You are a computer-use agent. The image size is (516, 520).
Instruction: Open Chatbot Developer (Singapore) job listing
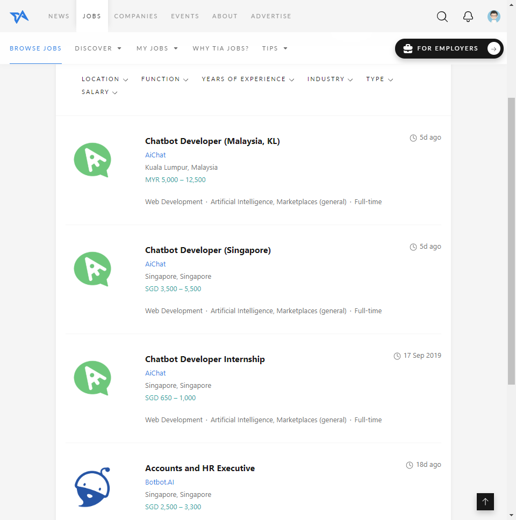point(207,250)
